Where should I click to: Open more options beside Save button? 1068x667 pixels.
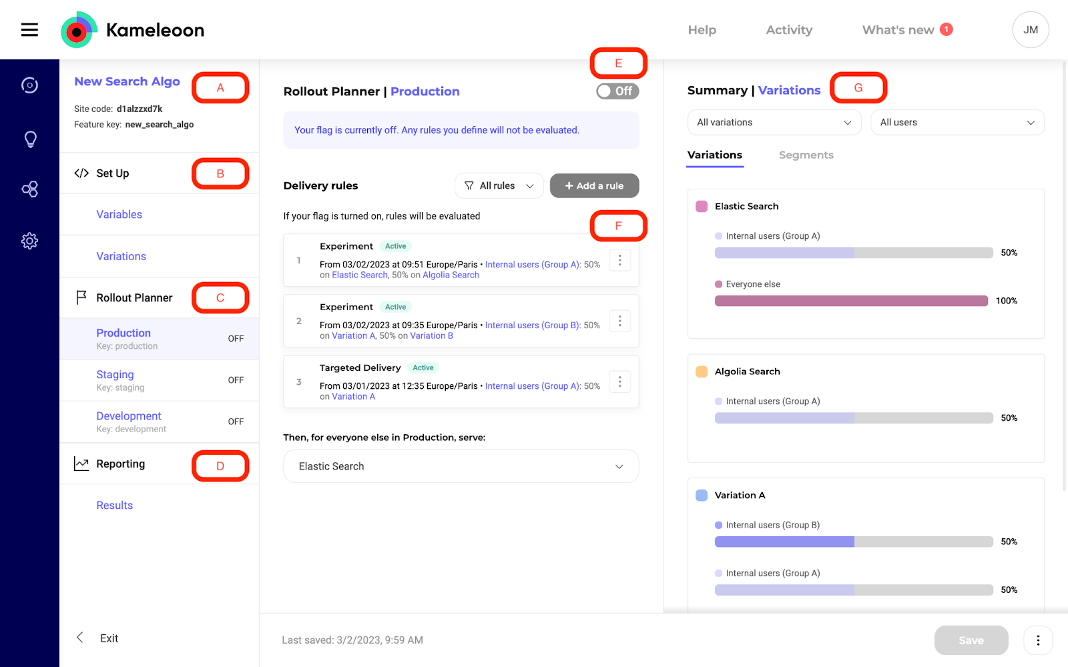(1038, 640)
